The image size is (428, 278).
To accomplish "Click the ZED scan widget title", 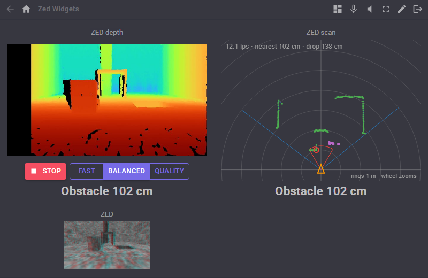I will (321, 33).
